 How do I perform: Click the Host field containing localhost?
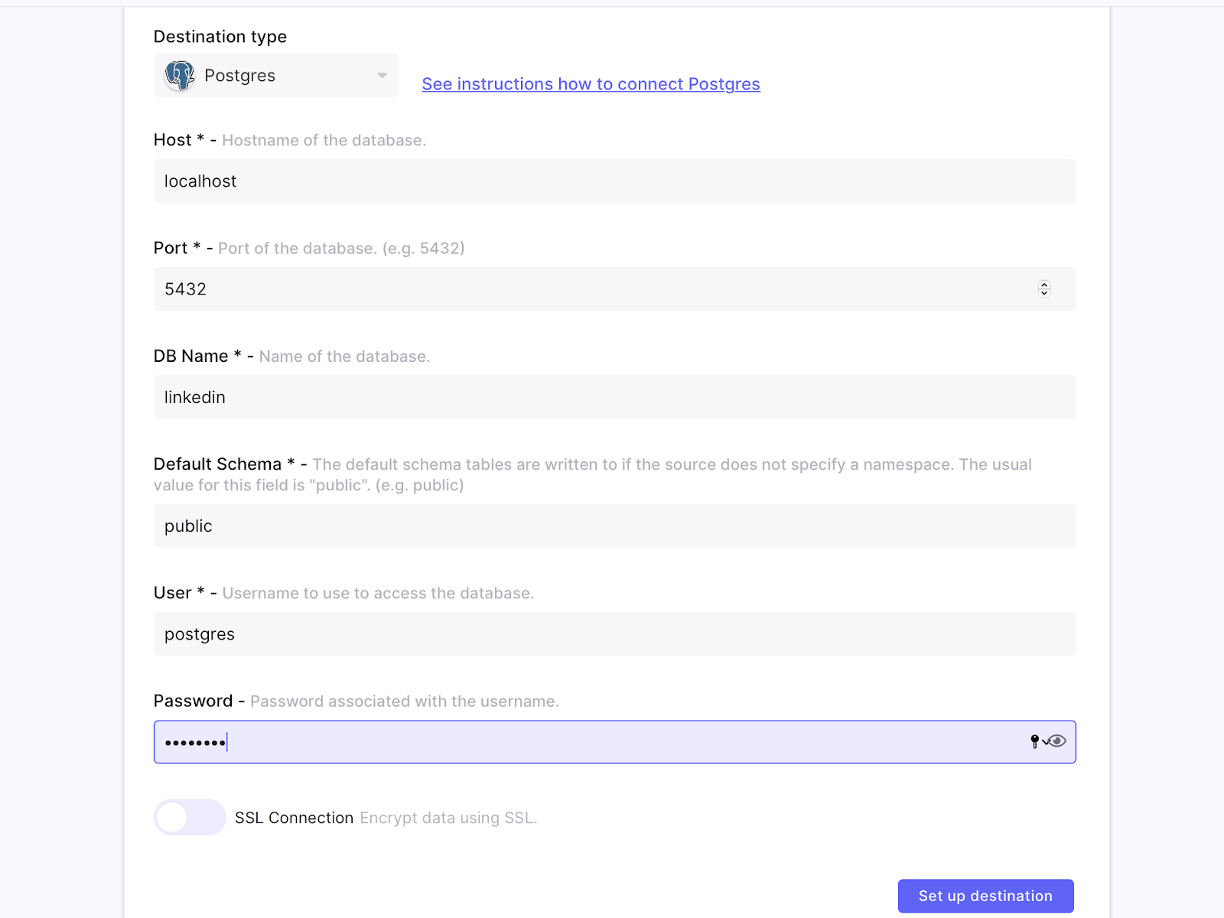(612, 181)
